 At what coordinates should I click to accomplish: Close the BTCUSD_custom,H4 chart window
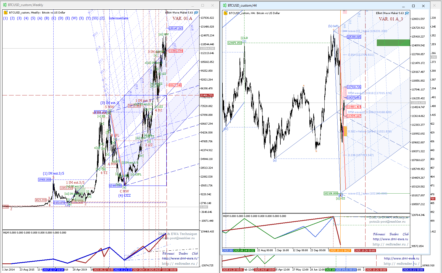423,6
